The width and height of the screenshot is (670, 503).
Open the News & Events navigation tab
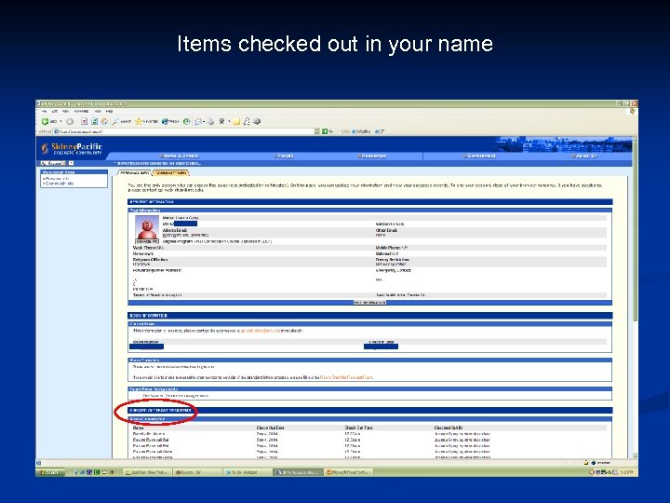pyautogui.click(x=179, y=156)
